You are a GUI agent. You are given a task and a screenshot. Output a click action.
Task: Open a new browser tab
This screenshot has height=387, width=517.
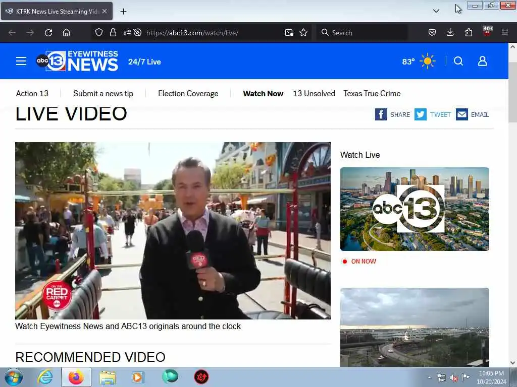123,11
